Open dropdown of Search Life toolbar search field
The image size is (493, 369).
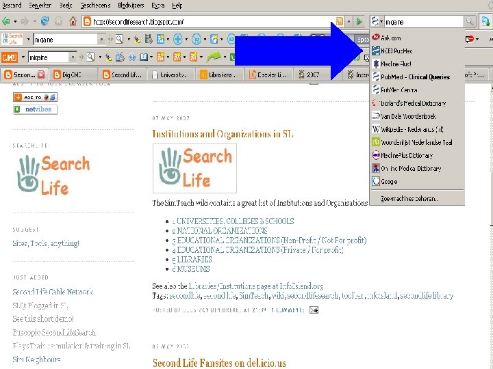coord(101,40)
